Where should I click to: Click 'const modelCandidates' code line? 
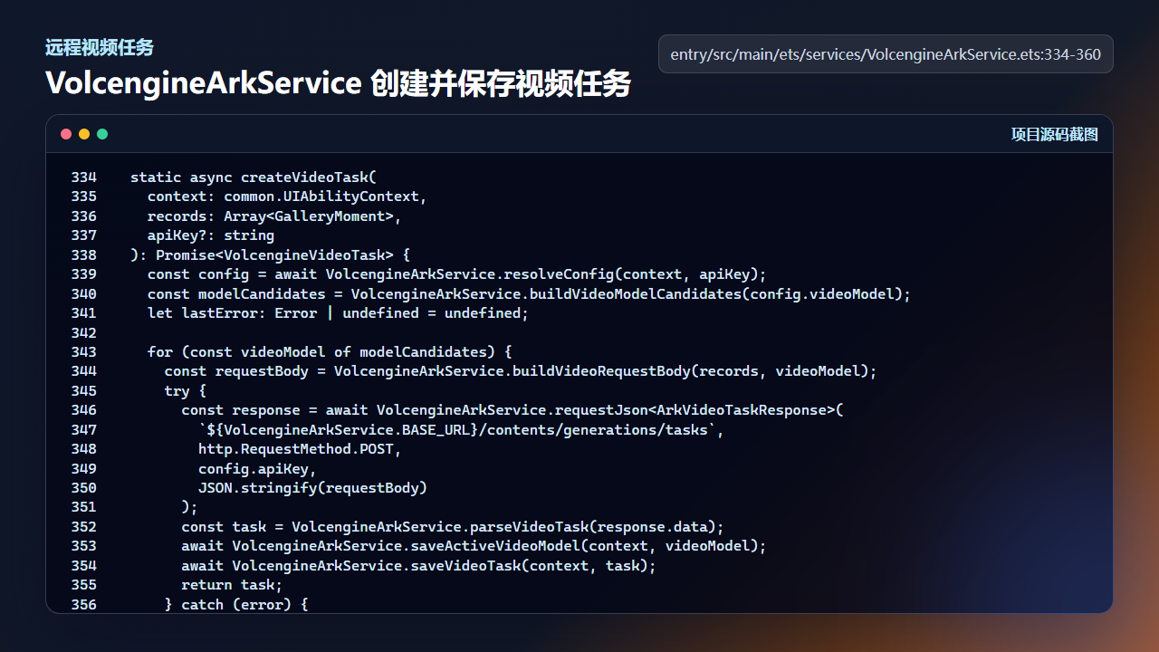pyautogui.click(x=529, y=294)
